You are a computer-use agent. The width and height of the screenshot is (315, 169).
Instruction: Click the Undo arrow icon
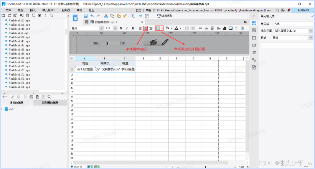coord(92,16)
